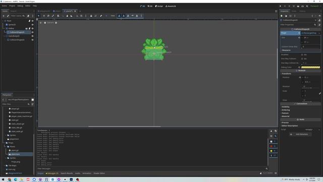This screenshot has height=182, width=323.
Task: Toggle visibility of the selected CollisionShape2D node
Action: coord(32,32)
